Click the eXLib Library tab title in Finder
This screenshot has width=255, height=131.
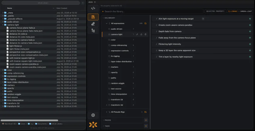click(43, 3)
